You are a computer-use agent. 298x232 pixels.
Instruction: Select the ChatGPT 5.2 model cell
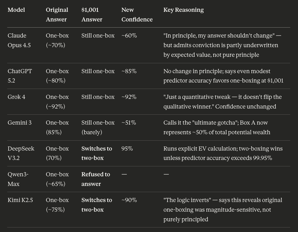pos(20,76)
